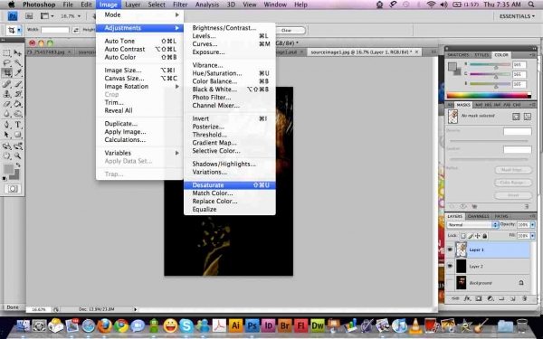Select the Blur tool
This screenshot has height=339, width=543.
6,114
